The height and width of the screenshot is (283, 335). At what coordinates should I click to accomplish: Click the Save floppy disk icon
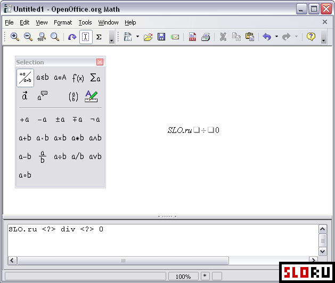click(161, 37)
